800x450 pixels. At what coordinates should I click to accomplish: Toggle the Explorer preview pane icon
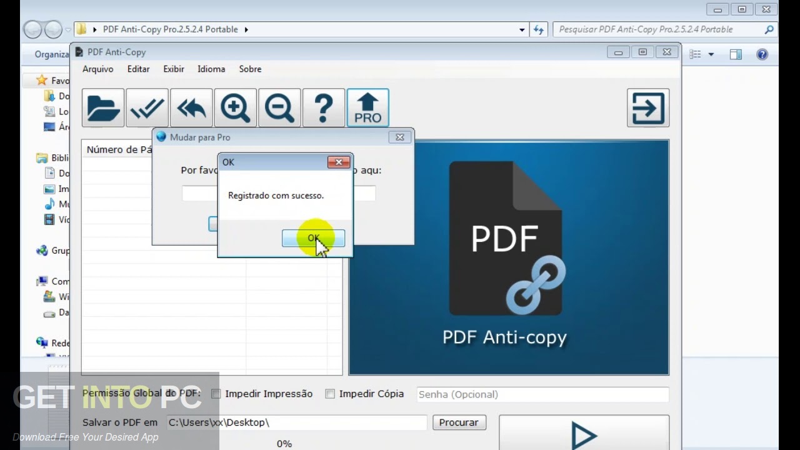736,55
